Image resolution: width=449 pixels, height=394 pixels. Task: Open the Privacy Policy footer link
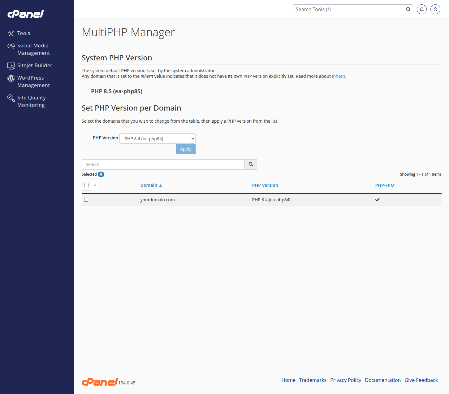[346, 380]
